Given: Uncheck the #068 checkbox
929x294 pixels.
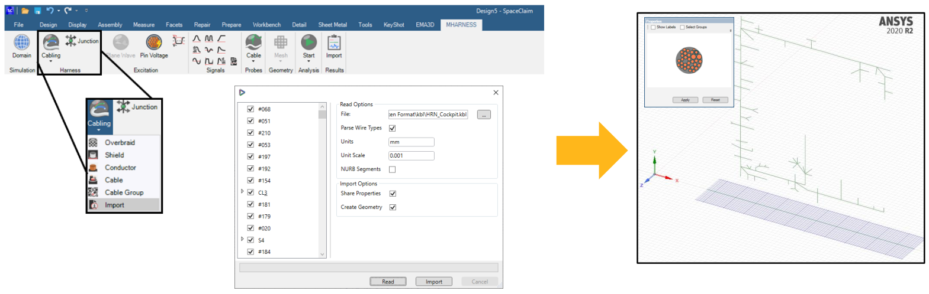Looking at the screenshot, I should point(250,109).
